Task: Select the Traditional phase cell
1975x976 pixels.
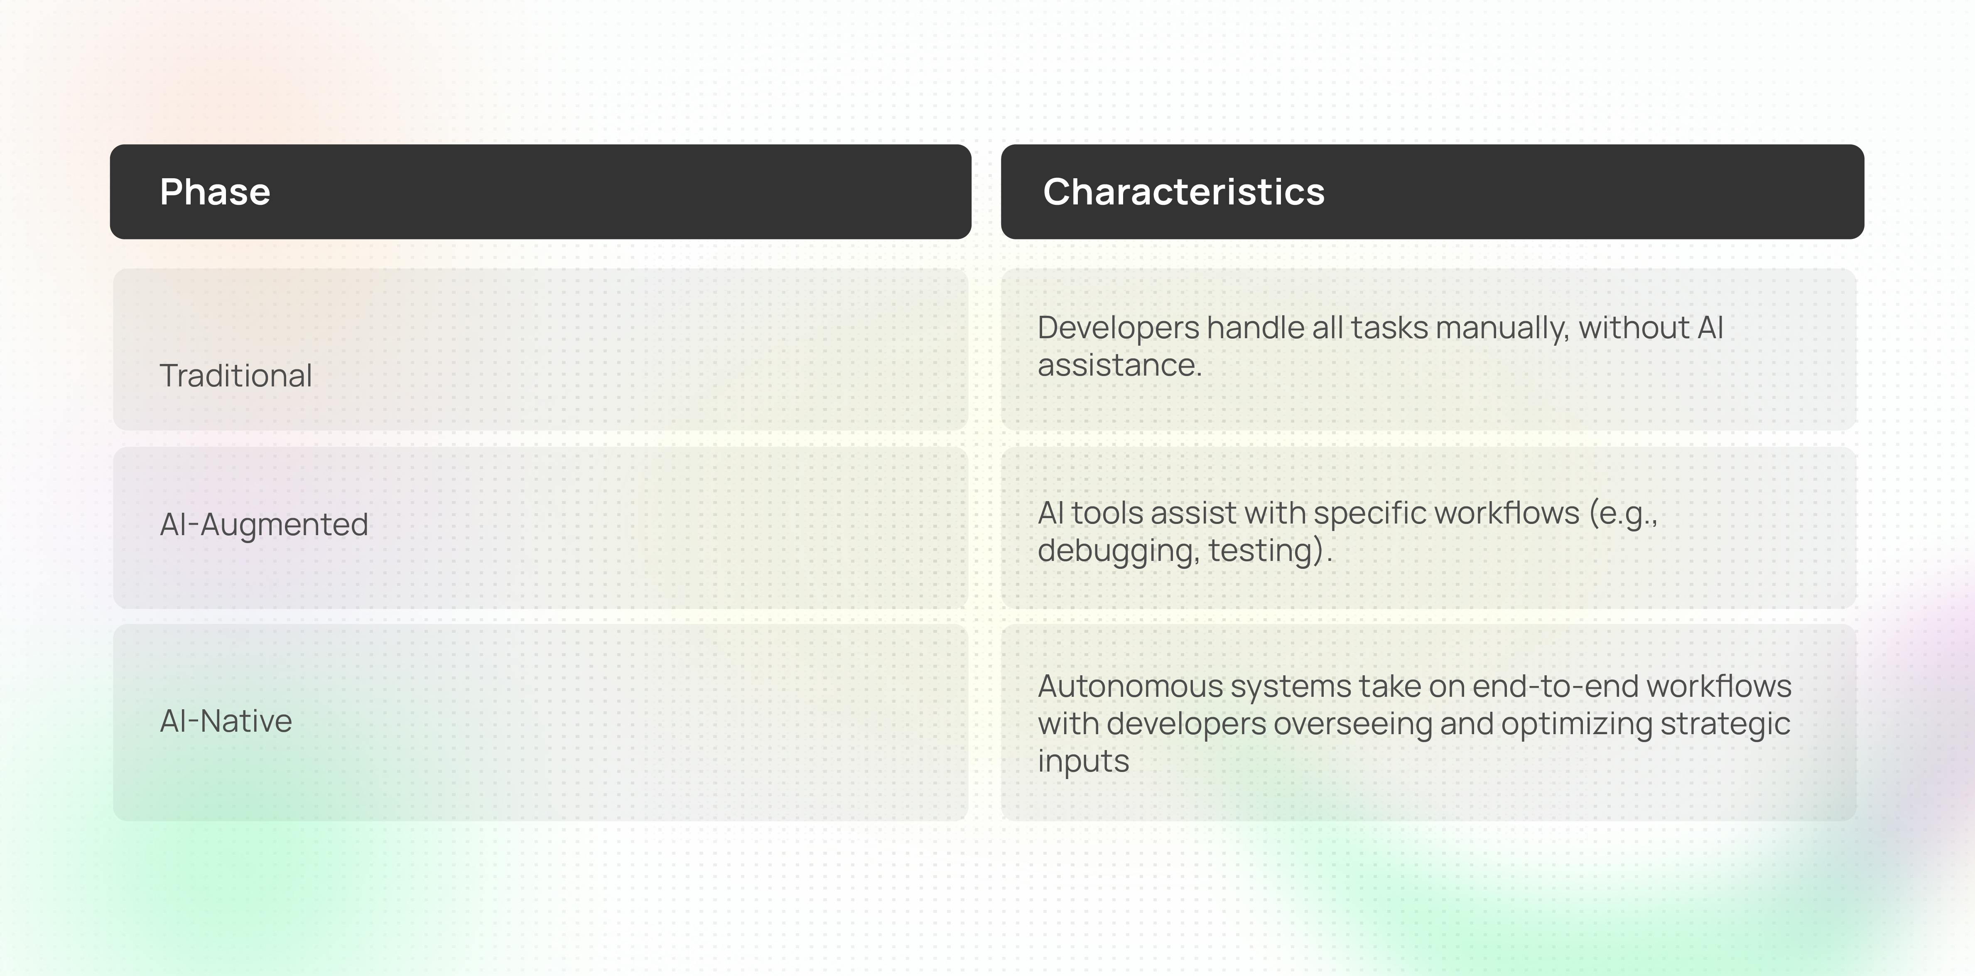Action: (x=236, y=376)
